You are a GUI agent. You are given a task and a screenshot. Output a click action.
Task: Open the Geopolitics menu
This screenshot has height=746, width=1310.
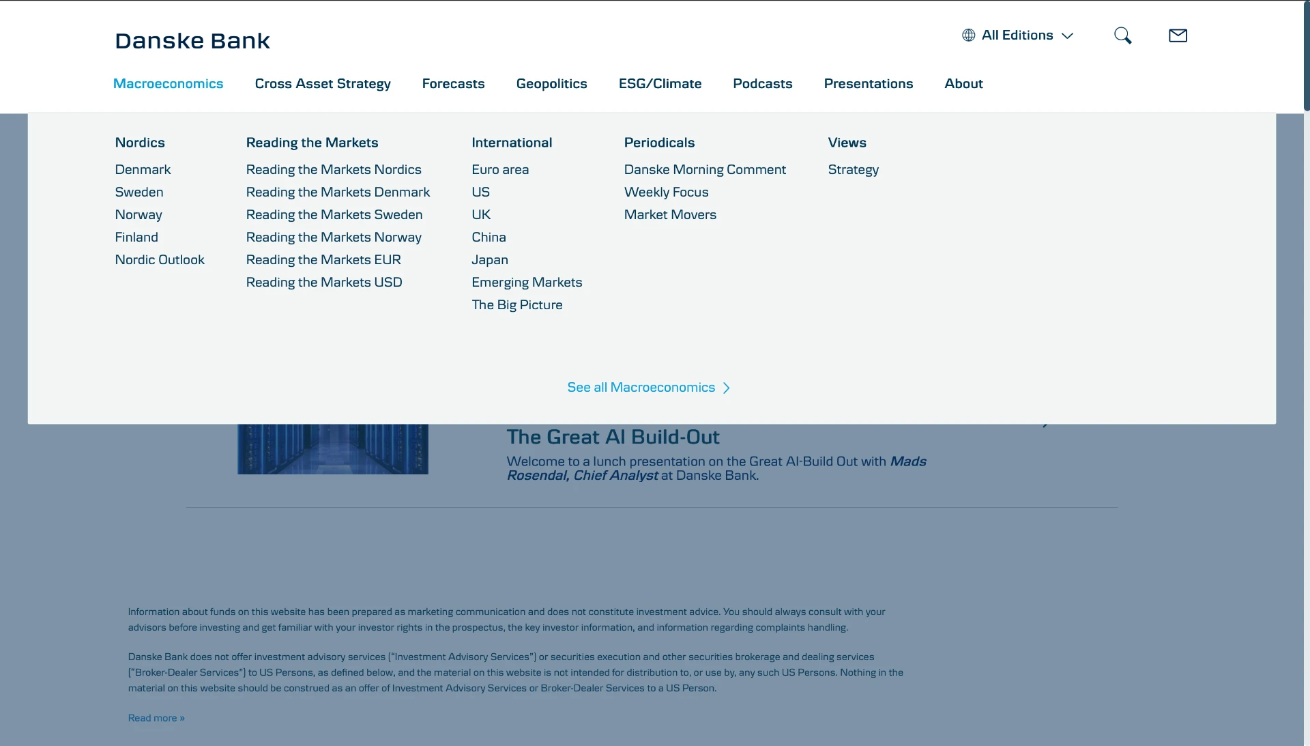551,83
